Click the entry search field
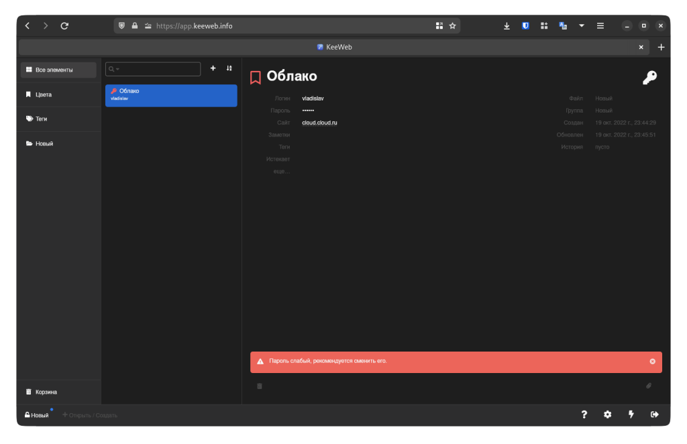 click(x=153, y=69)
